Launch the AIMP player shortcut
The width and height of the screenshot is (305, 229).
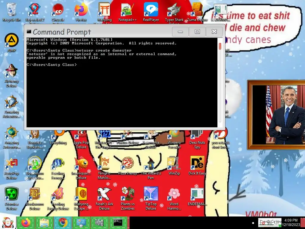pos(12,42)
